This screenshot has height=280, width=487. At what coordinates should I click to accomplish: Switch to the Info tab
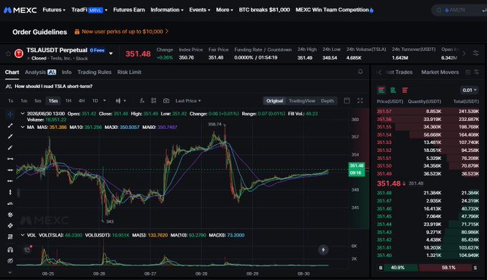(67, 72)
